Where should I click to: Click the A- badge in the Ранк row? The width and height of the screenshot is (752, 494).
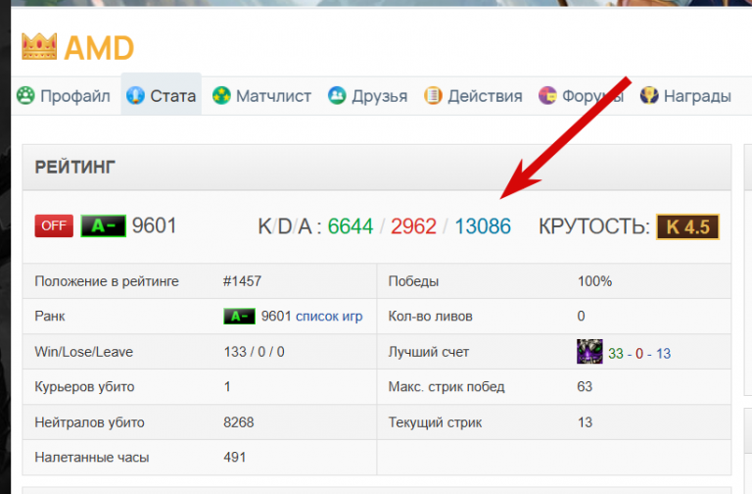point(239,317)
